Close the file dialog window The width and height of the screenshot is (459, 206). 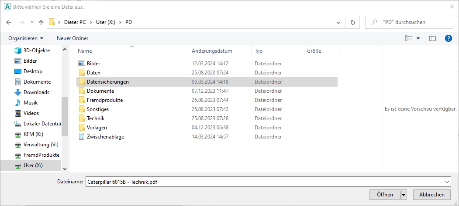[x=452, y=7]
